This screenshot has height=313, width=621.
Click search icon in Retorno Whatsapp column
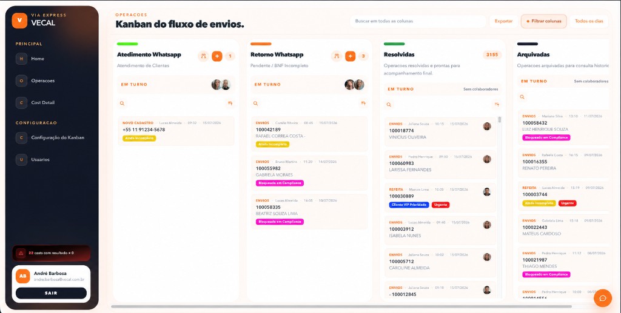[x=255, y=103]
